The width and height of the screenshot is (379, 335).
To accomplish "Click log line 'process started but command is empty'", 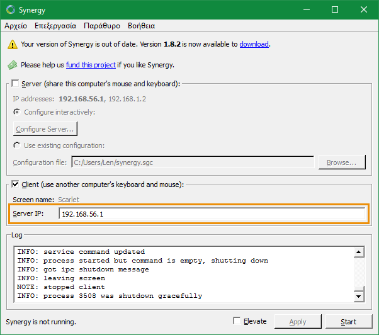I will 143,261.
